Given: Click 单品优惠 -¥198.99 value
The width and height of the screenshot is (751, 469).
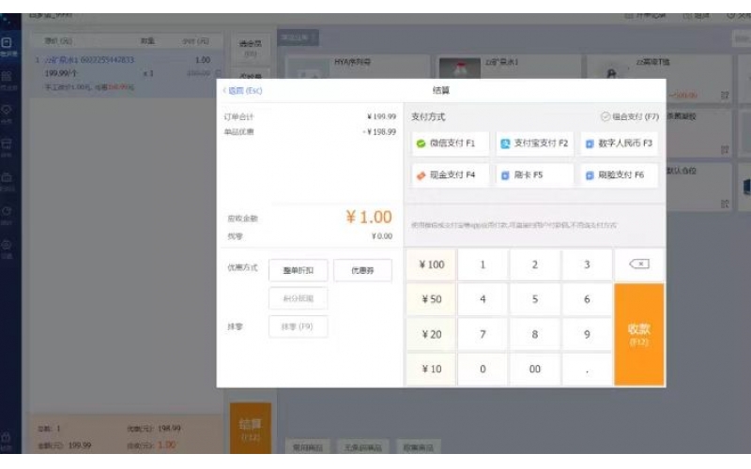Looking at the screenshot, I should coord(379,131).
